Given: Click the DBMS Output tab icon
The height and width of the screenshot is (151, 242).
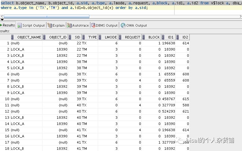Looking at the screenshot, I should point(93,25).
